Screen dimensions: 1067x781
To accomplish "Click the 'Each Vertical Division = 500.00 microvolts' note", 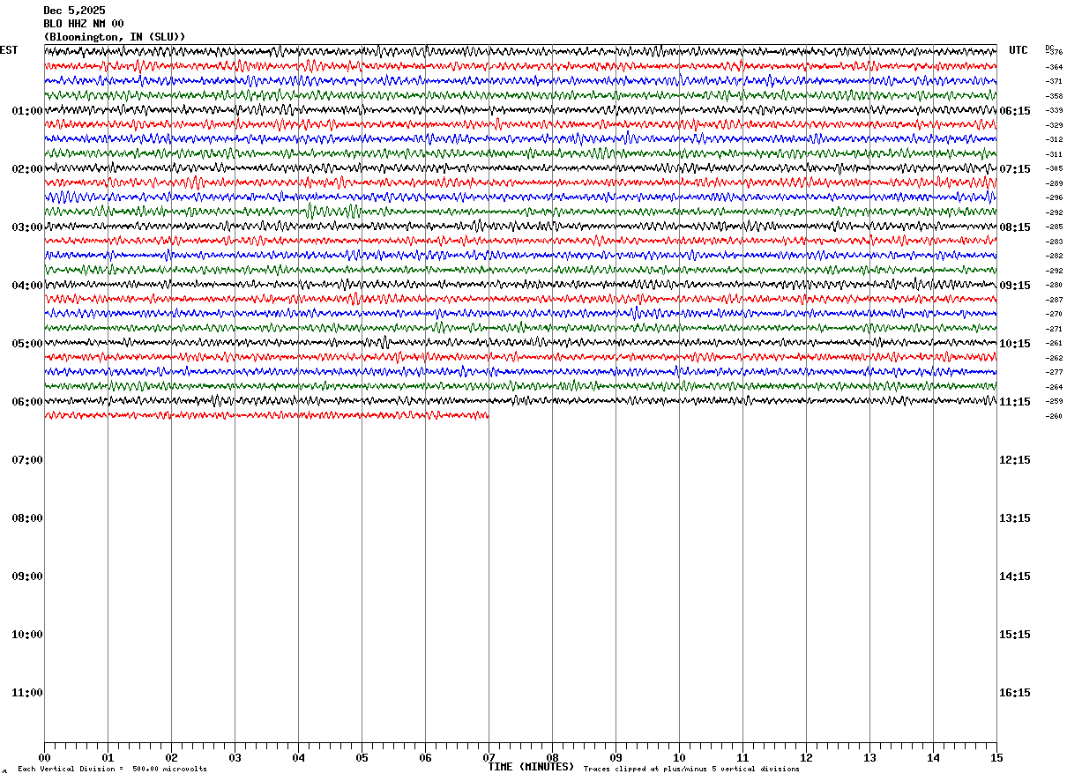I will click(x=113, y=770).
